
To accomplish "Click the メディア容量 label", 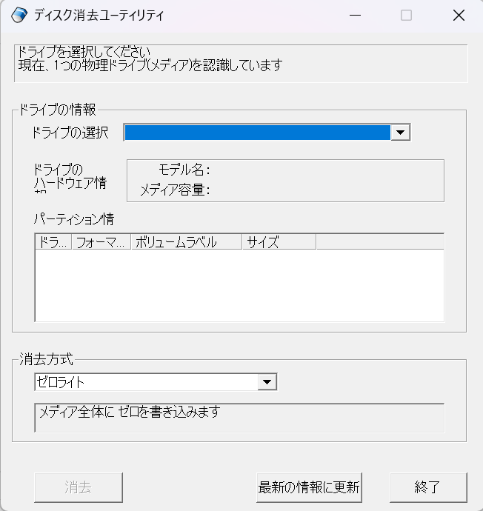I will (x=175, y=190).
